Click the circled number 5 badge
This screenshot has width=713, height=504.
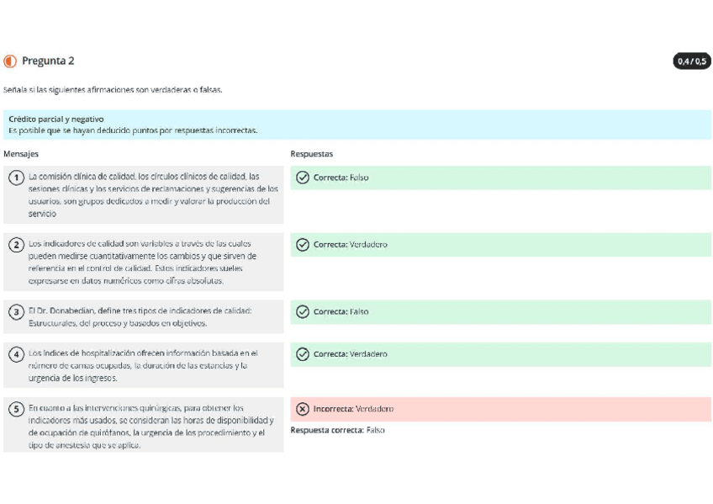click(16, 409)
